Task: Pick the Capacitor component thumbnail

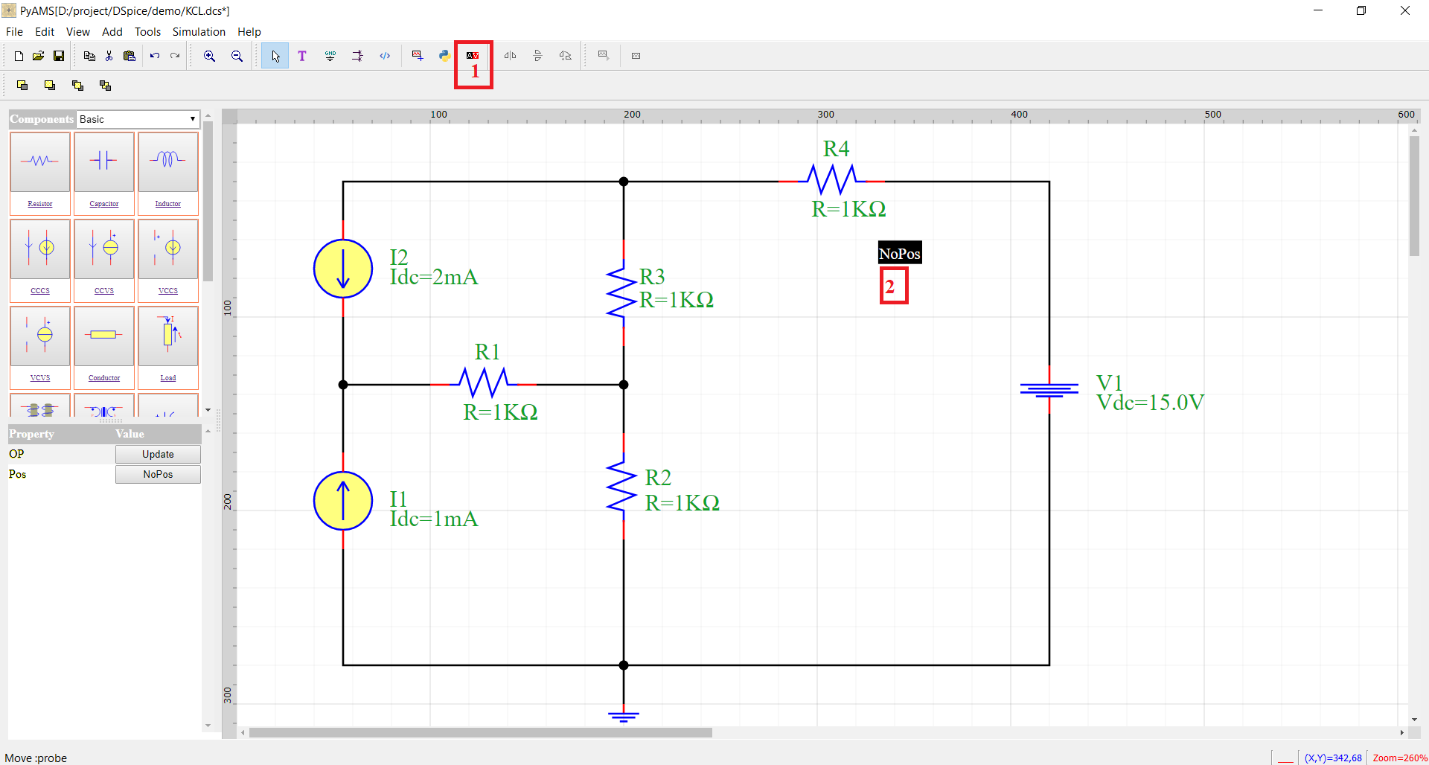Action: [x=104, y=161]
